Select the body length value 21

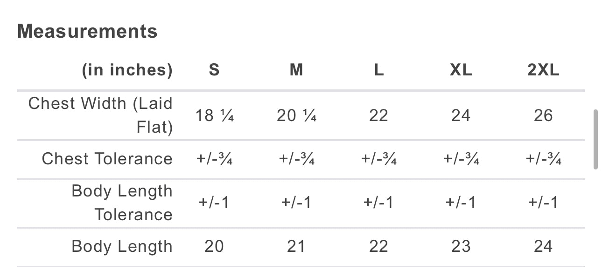tap(296, 246)
